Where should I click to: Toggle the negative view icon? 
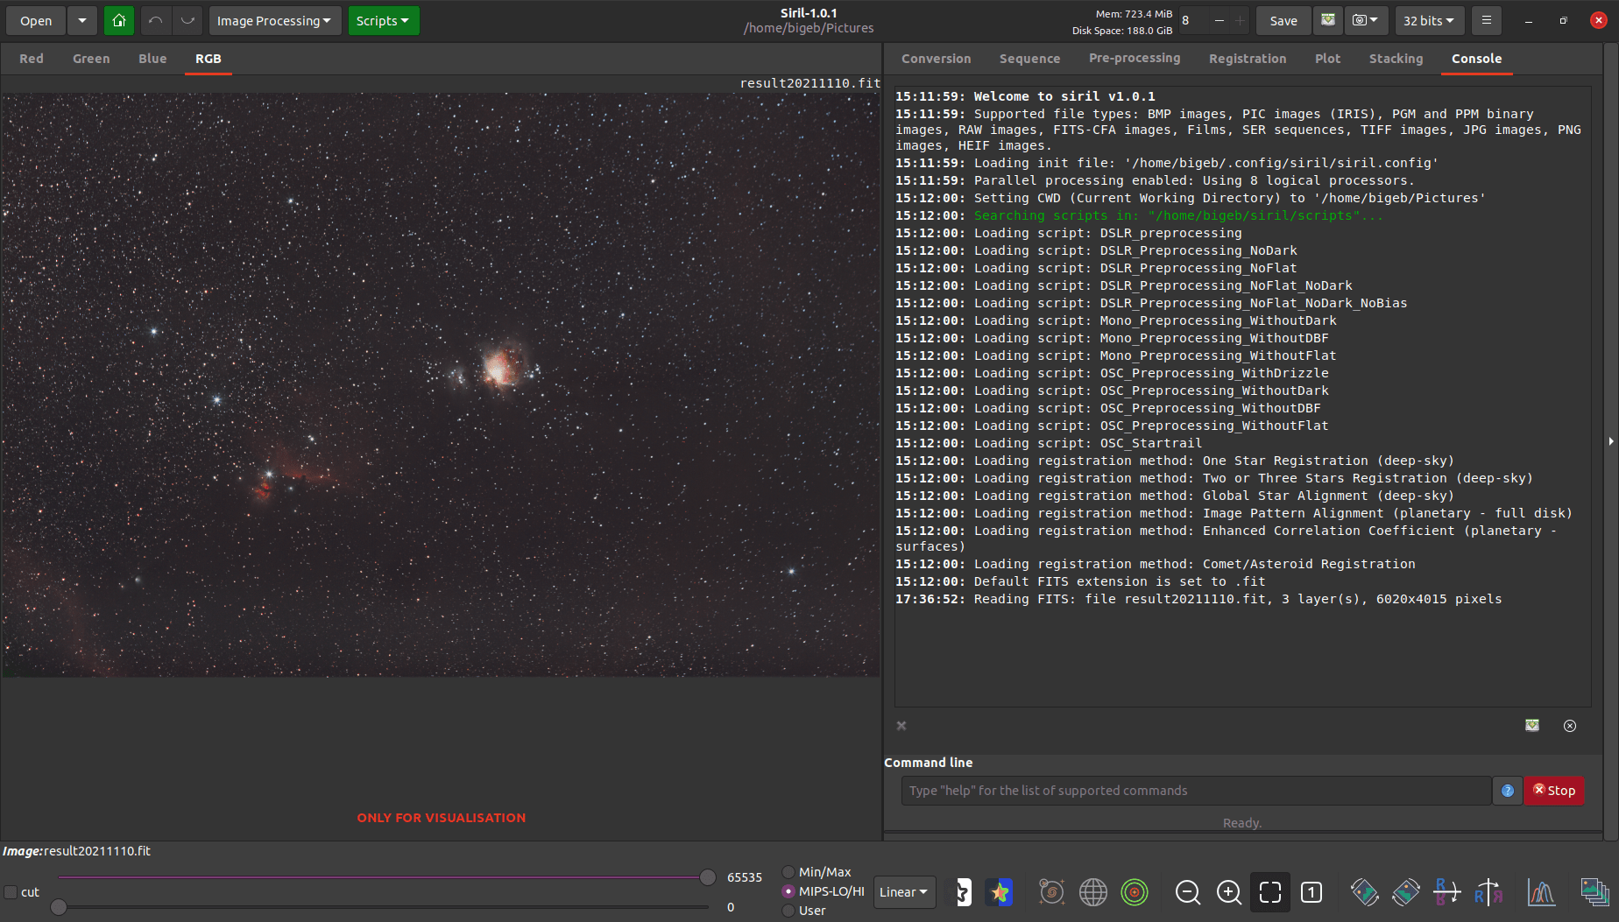tap(961, 892)
